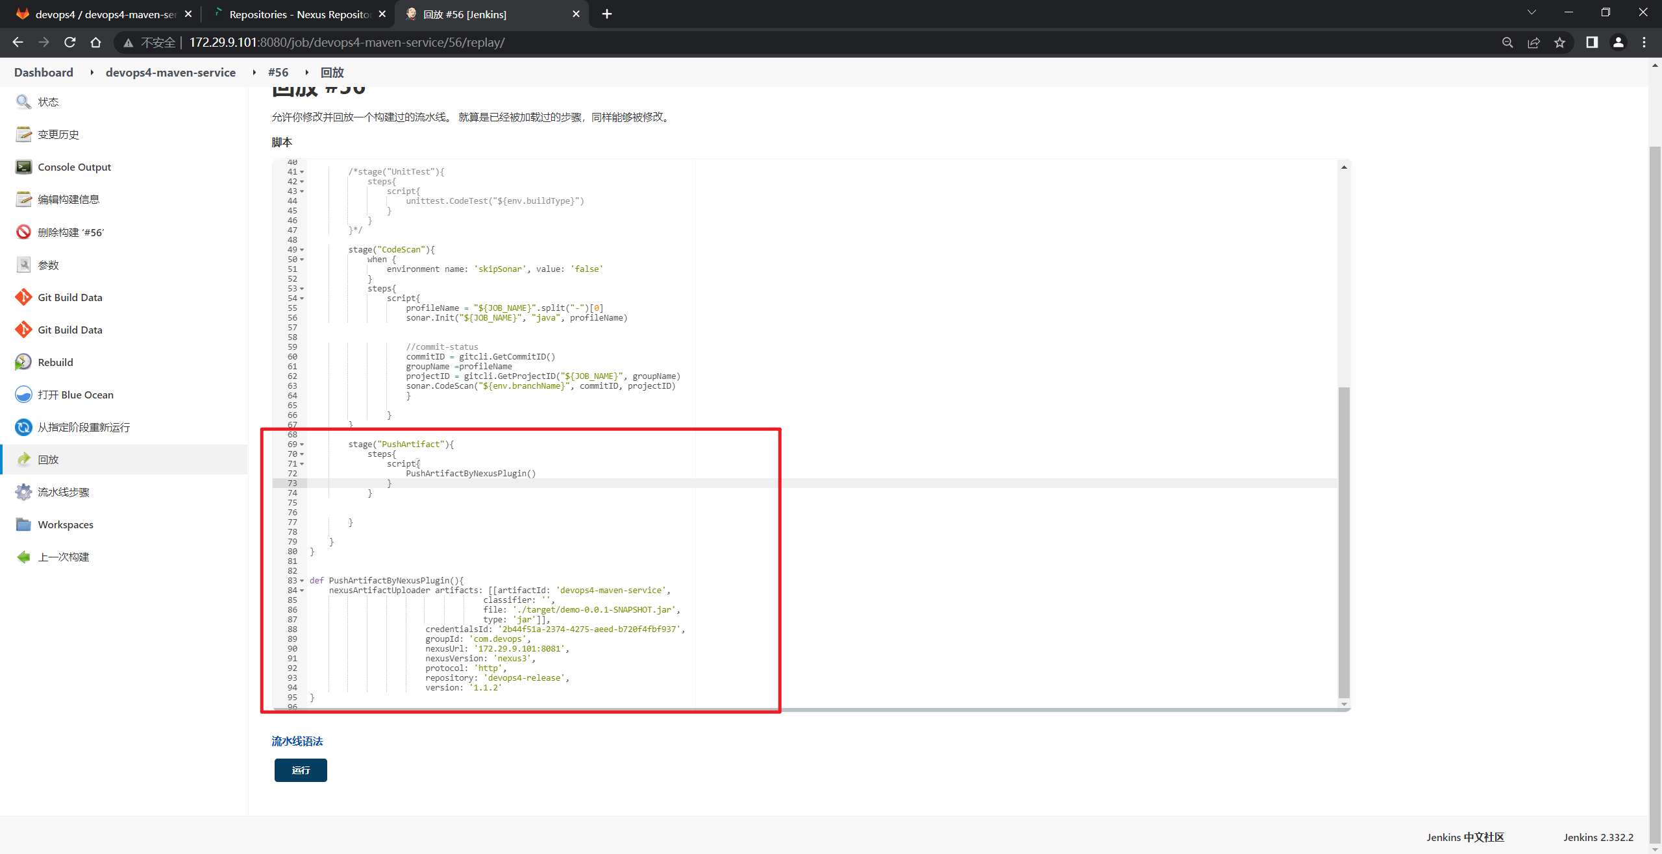Click the 编辑构建信息 edit icon

(x=23, y=199)
